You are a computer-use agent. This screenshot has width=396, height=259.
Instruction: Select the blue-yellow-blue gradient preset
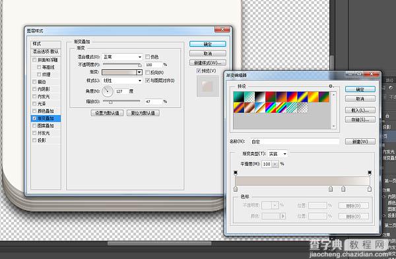[x=302, y=97]
